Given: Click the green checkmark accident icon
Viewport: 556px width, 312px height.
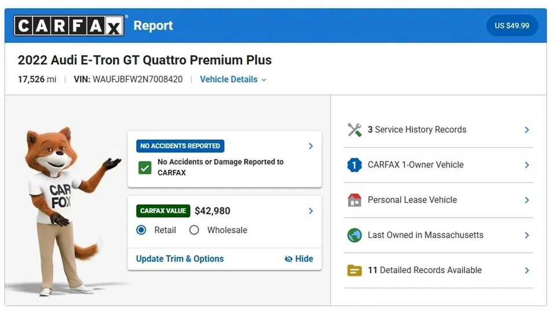Looking at the screenshot, I should [x=145, y=168].
